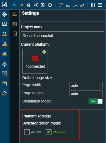Viewport: 106px width, 143px height.
Task: Click Bring forward icon
Action: coord(75,5)
